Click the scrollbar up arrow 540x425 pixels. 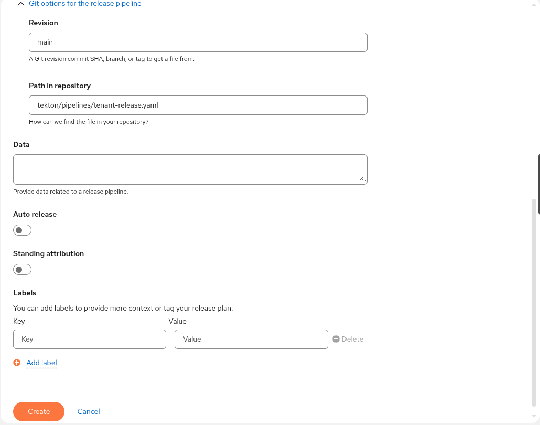coord(534,5)
